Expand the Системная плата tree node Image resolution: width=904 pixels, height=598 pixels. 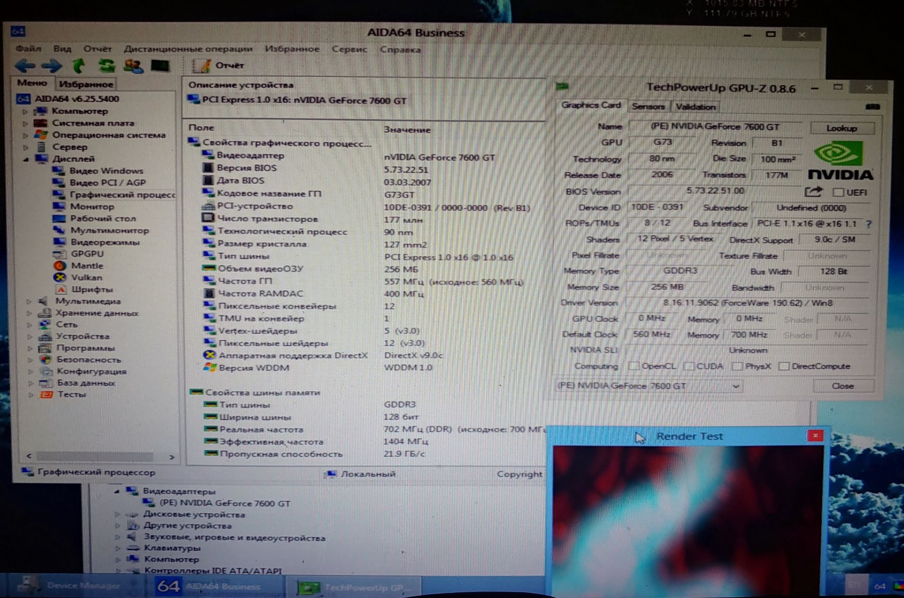pyautogui.click(x=25, y=123)
